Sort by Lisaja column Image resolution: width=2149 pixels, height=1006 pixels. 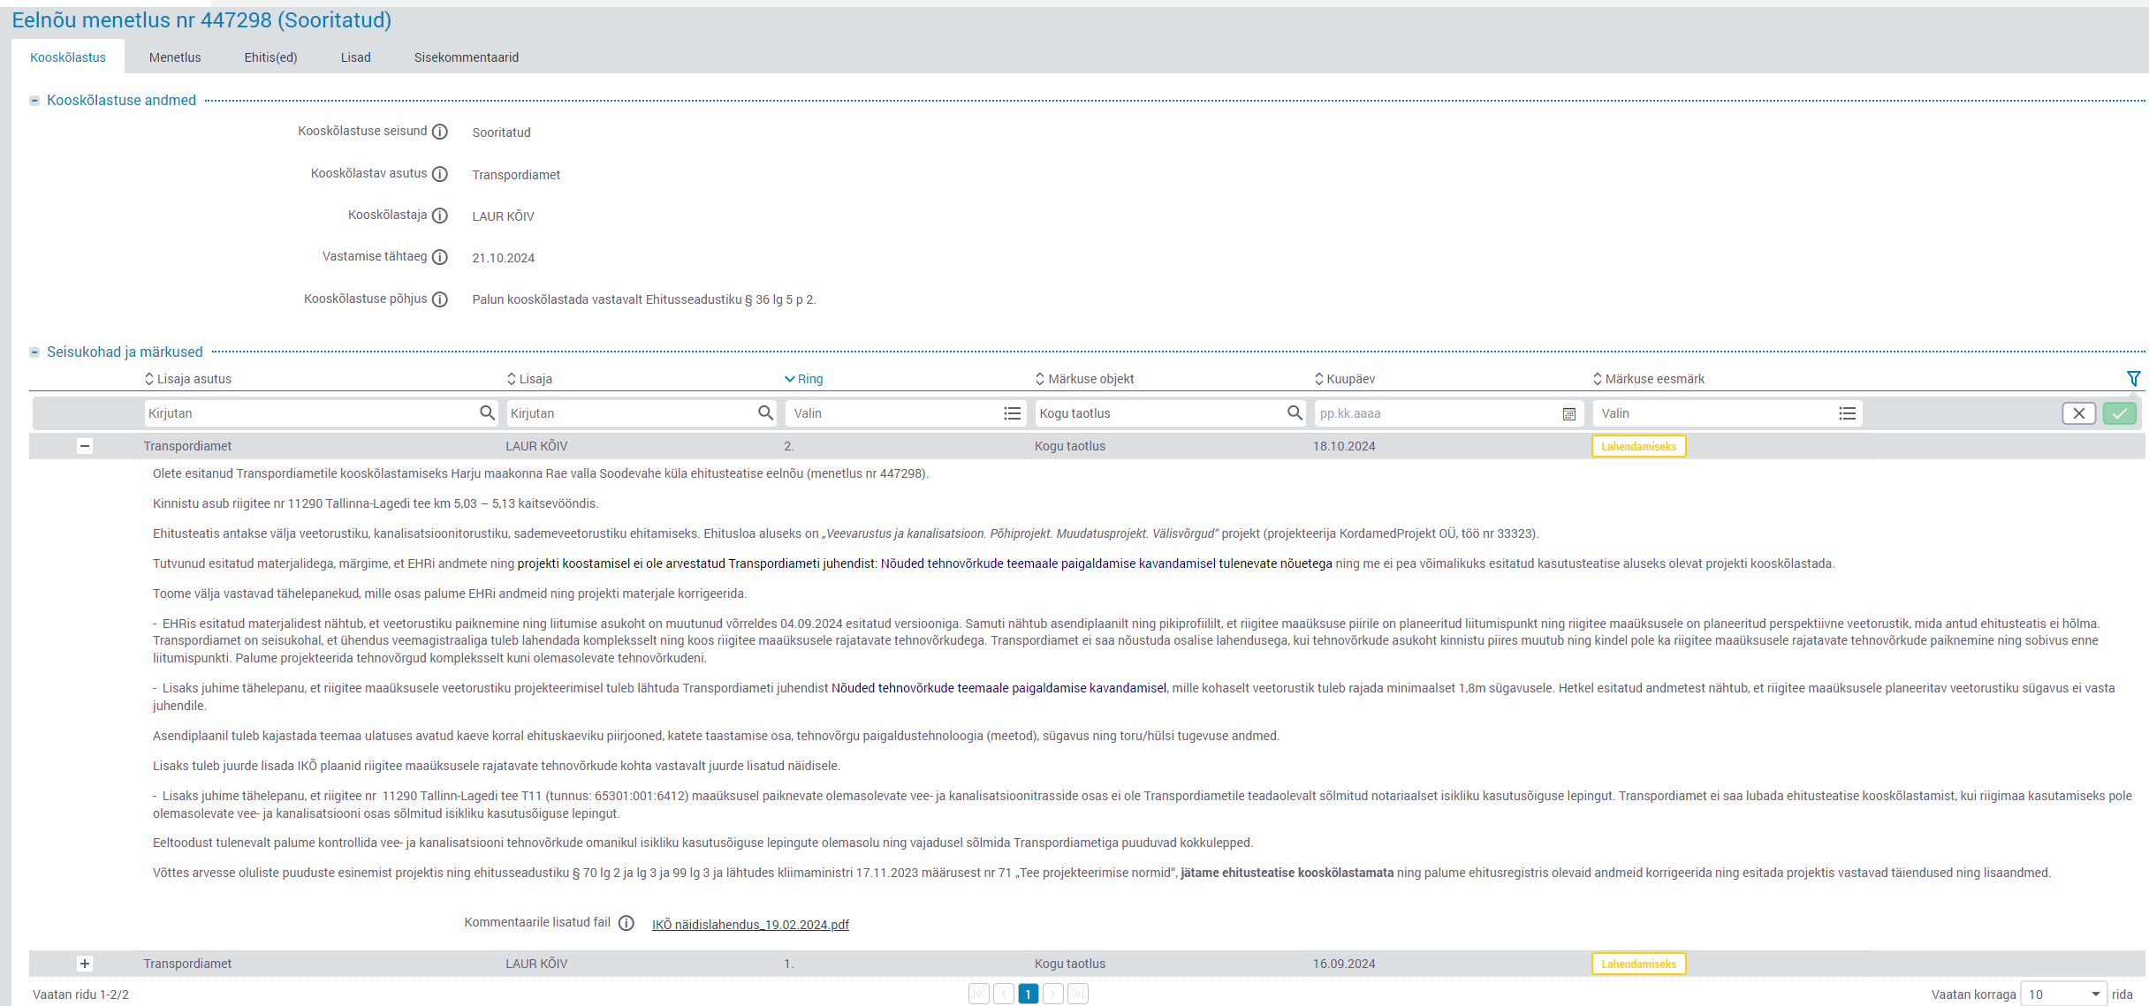tap(529, 379)
